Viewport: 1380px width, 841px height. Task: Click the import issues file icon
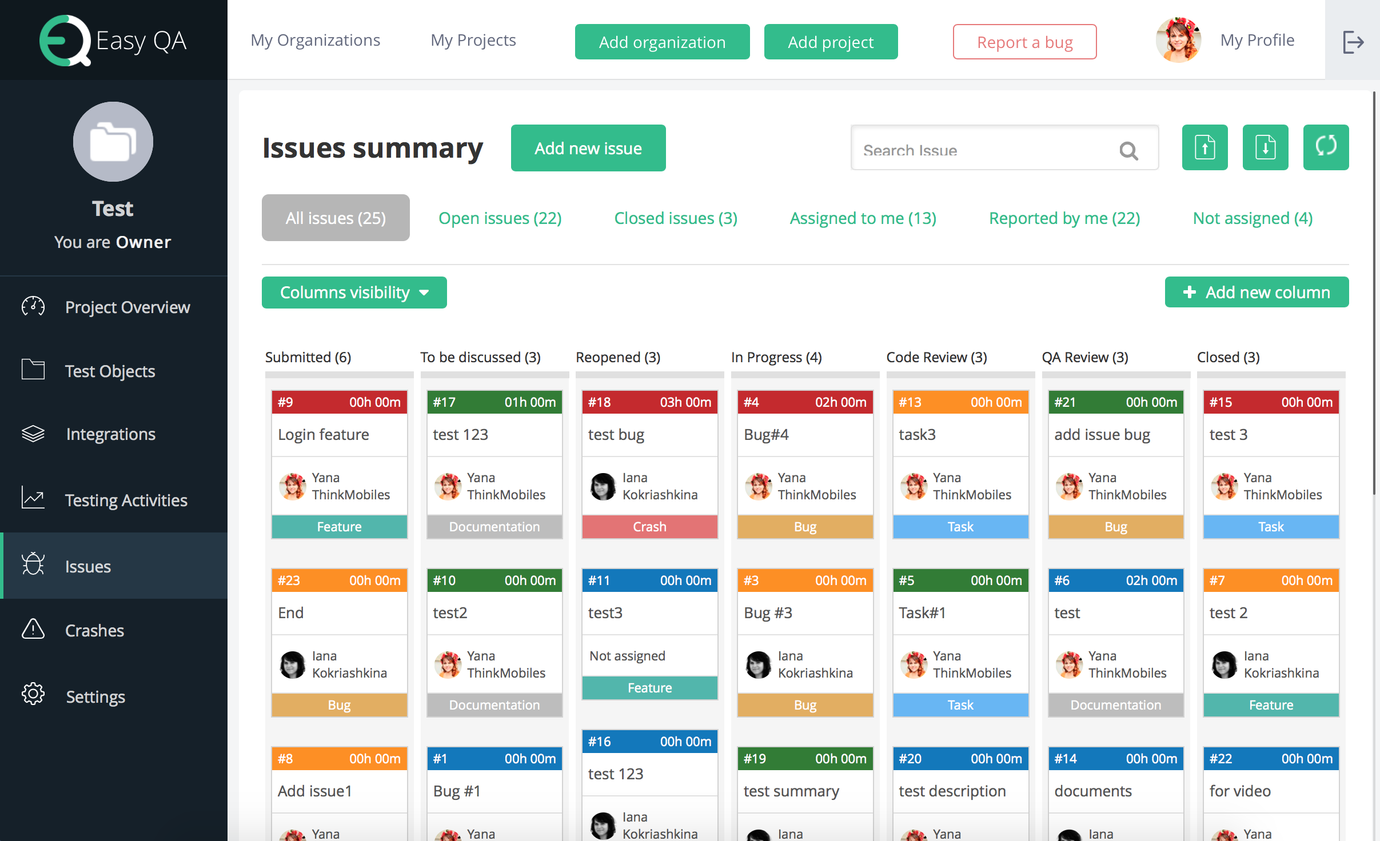coord(1204,147)
